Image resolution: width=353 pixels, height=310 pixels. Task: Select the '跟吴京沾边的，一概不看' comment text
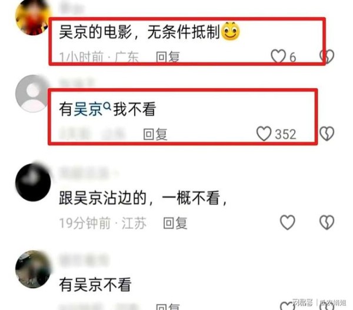pos(143,198)
